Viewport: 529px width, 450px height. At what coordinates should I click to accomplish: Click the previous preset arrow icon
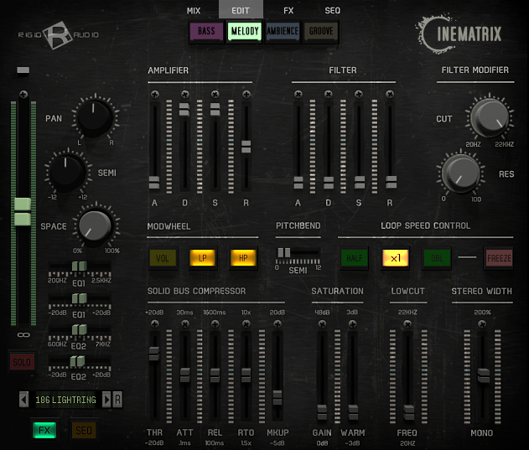(24, 400)
